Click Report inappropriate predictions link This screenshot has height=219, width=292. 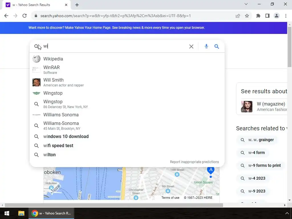point(194,162)
